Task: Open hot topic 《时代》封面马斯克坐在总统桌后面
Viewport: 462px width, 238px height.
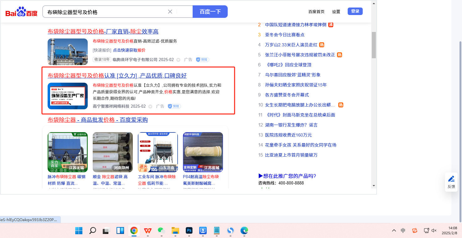Action: (x=300, y=115)
